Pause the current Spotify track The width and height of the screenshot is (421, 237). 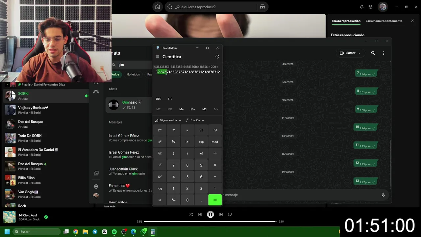tap(210, 214)
